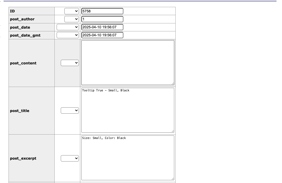Expand the post_date_gmt function dropdown
This screenshot has height=183, width=282.
click(68, 35)
